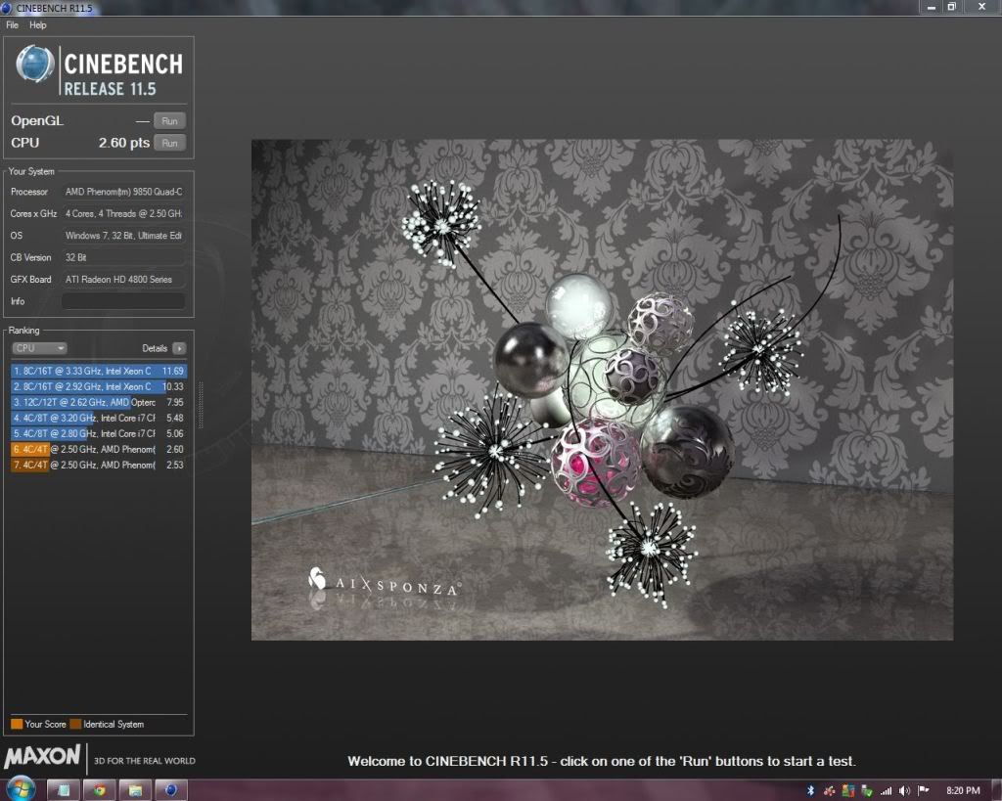Click the GFX Board ATI Radeon field
Screen dimensions: 1002x801
tap(123, 279)
